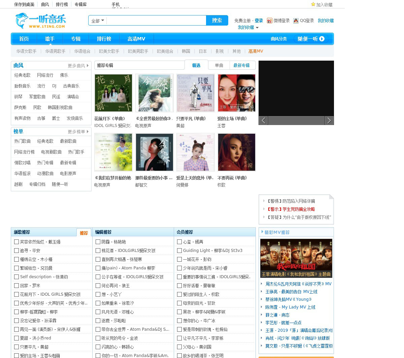Click the 搜索 search button
This screenshot has width=404, height=358.
[x=217, y=21]
